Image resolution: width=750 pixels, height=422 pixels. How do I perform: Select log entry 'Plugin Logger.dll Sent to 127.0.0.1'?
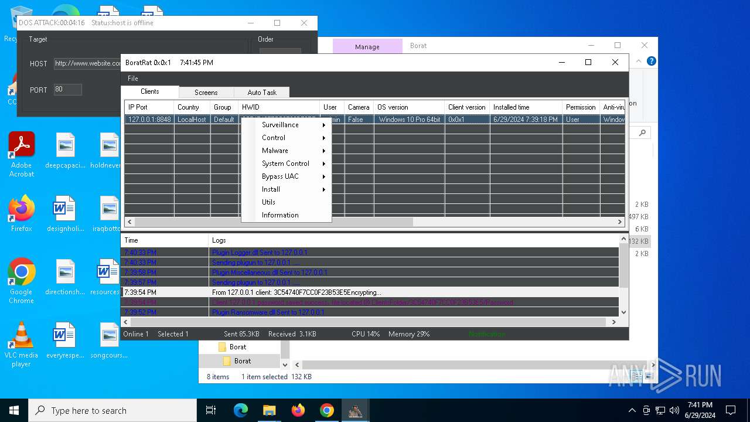[370, 253]
